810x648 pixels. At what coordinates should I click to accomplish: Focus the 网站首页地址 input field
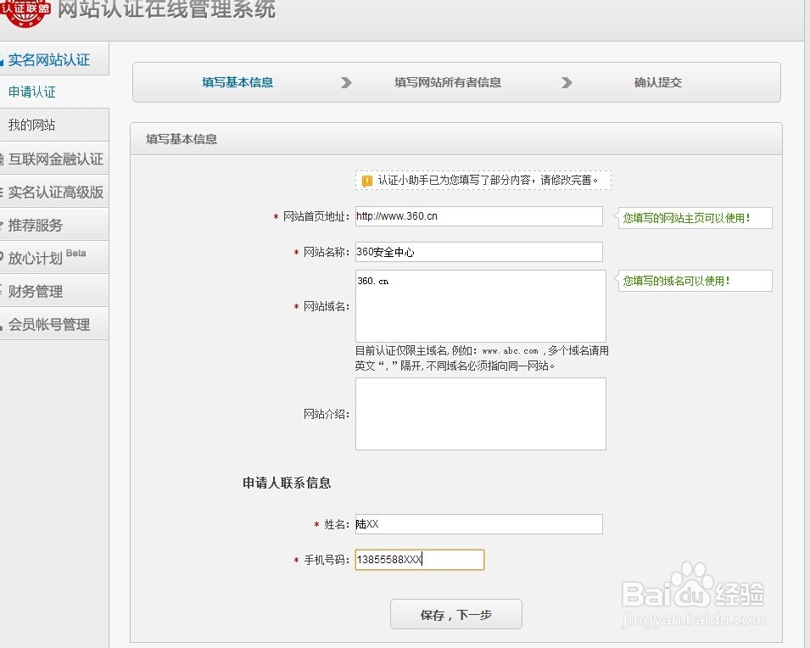click(479, 216)
